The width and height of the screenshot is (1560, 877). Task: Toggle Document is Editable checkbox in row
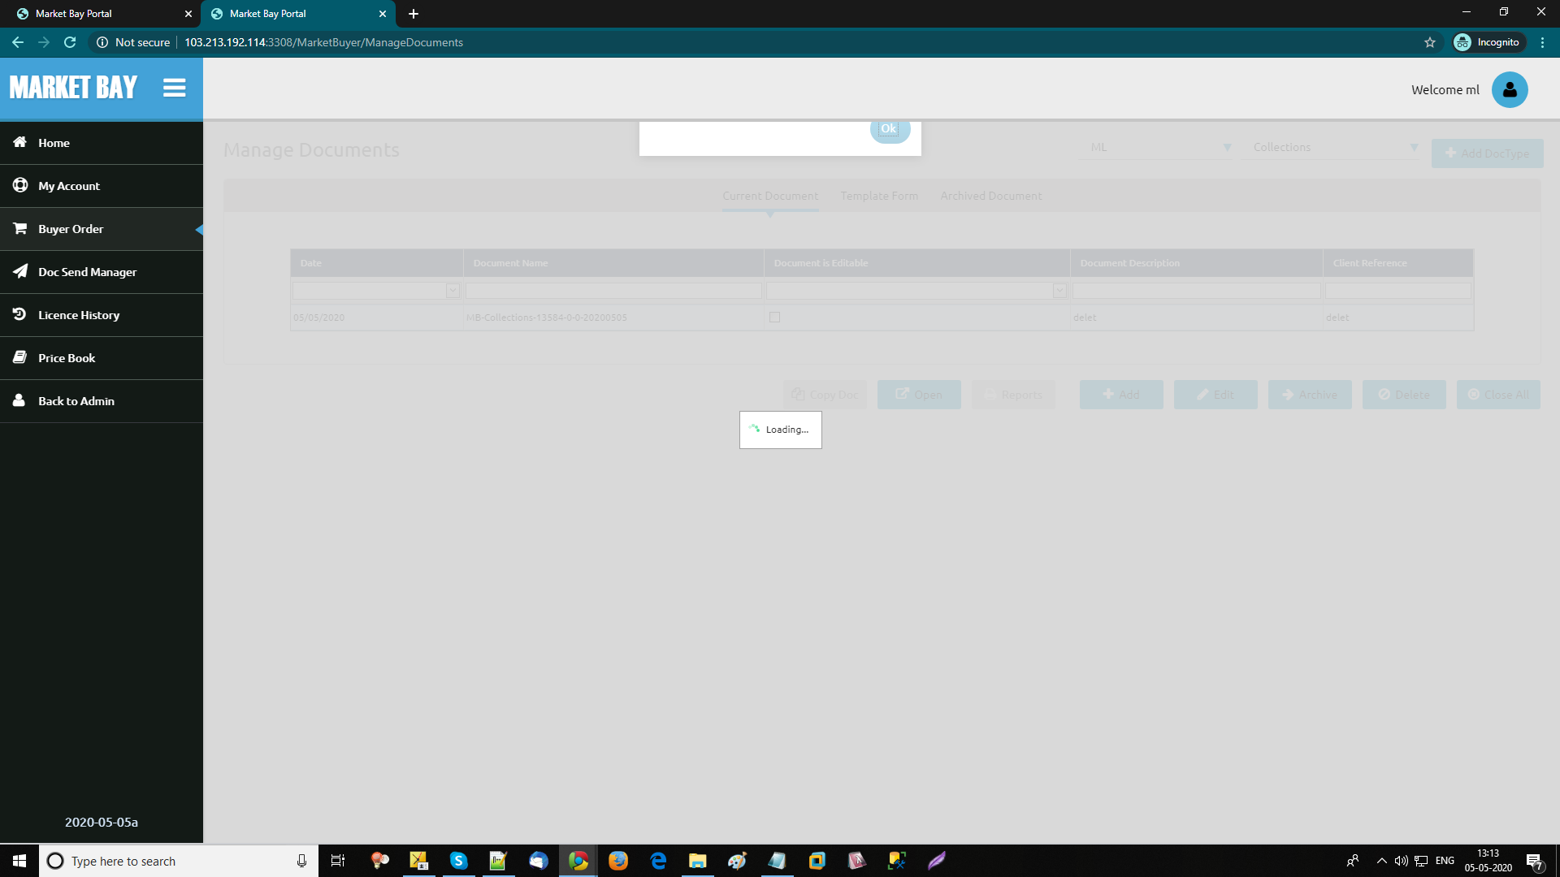(774, 318)
